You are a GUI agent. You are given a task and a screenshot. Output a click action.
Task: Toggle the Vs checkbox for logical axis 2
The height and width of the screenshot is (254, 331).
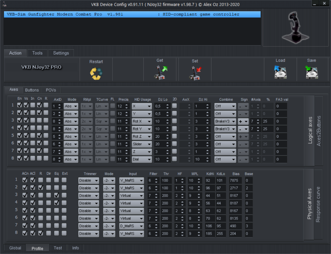(x=26, y=113)
